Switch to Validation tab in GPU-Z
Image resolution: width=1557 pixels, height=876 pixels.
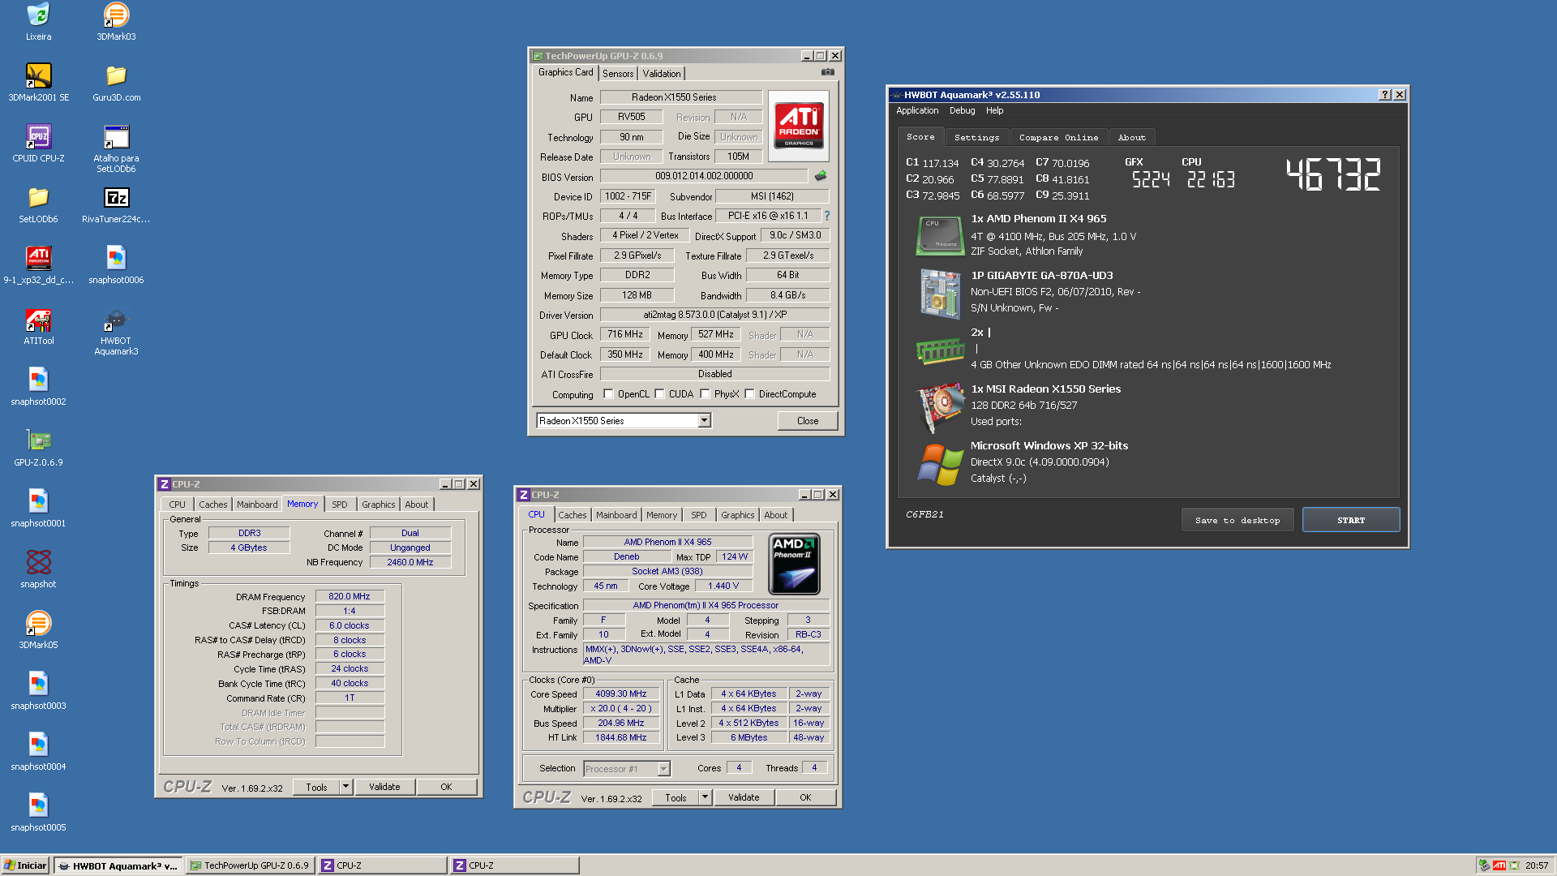click(x=662, y=74)
